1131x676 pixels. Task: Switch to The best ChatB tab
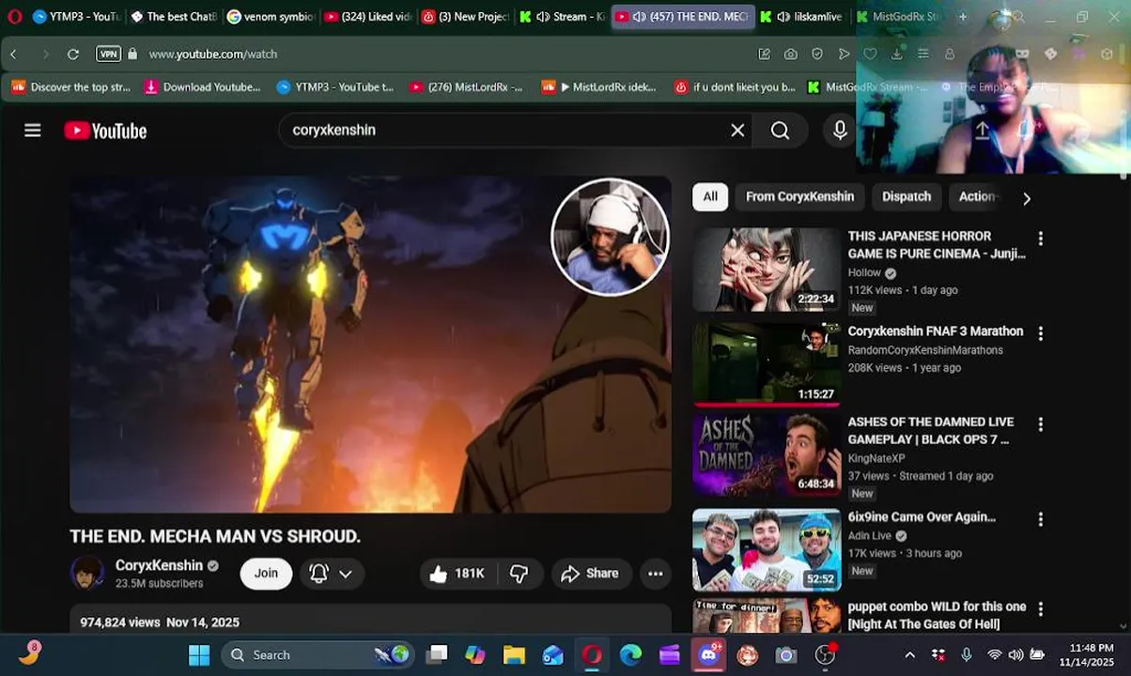[x=174, y=17]
